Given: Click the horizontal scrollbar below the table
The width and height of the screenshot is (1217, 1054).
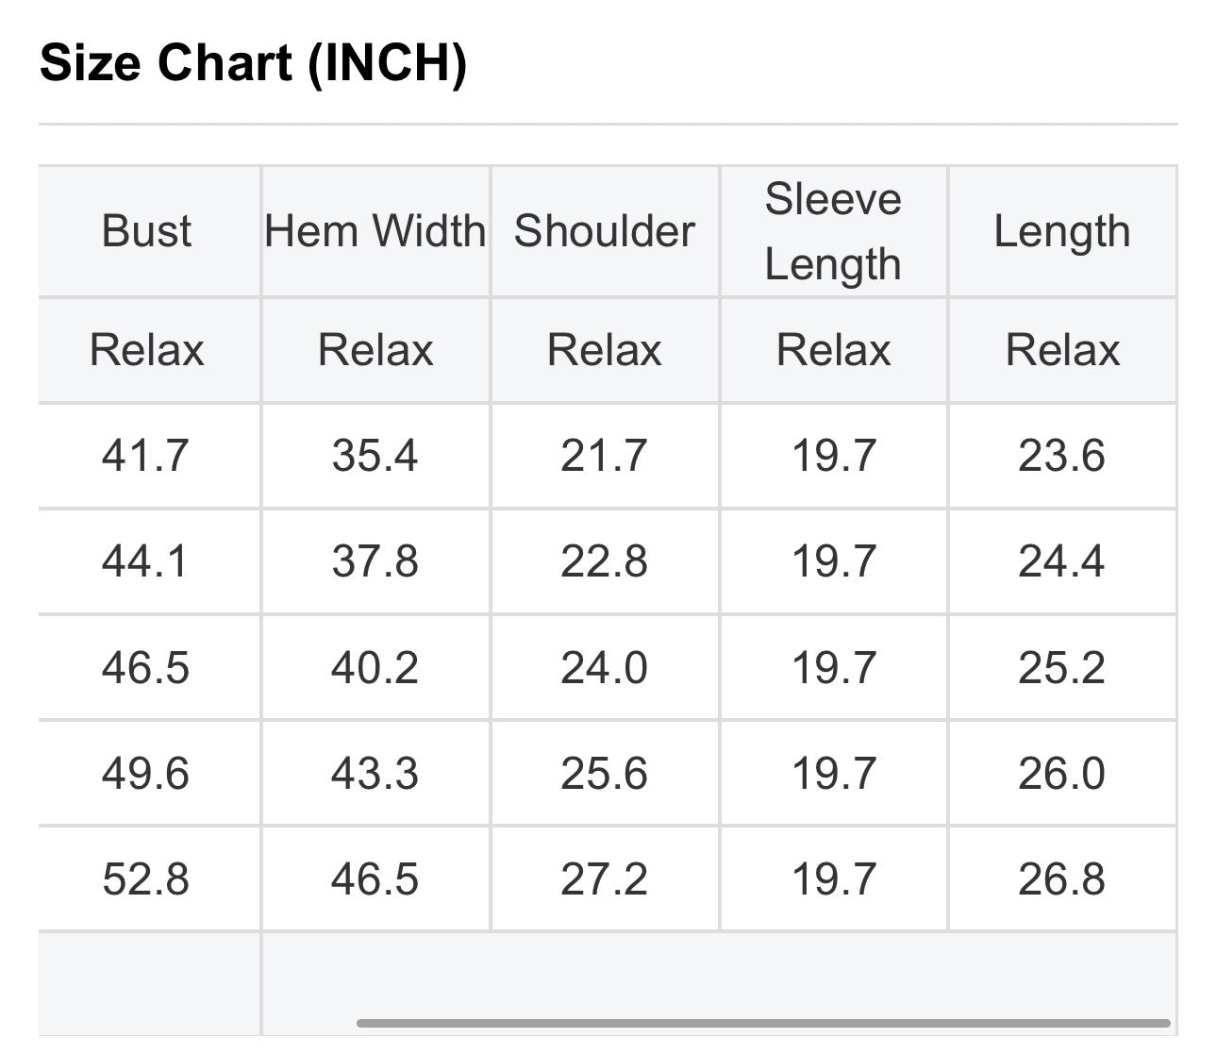Looking at the screenshot, I should 763,1023.
